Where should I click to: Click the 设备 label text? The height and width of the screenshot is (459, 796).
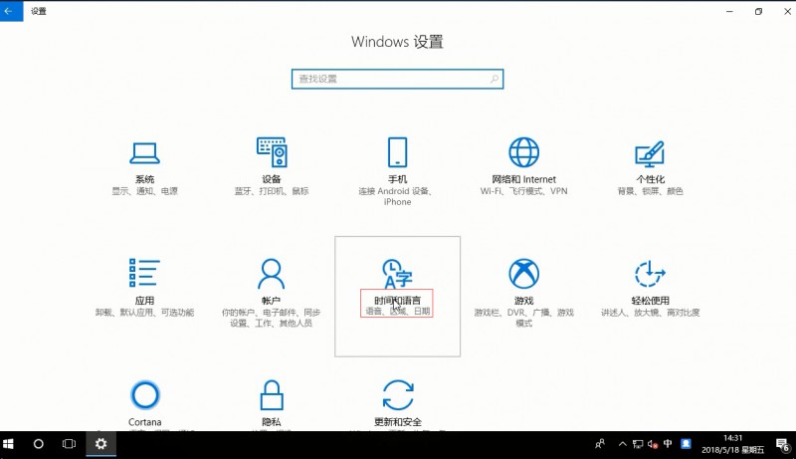click(272, 179)
